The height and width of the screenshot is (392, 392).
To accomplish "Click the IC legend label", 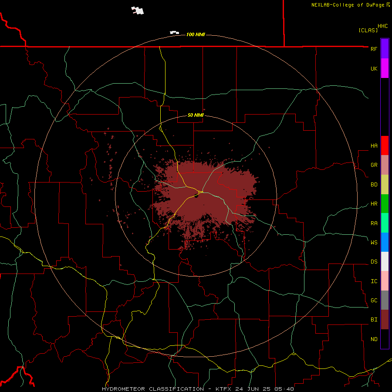I will click(374, 281).
